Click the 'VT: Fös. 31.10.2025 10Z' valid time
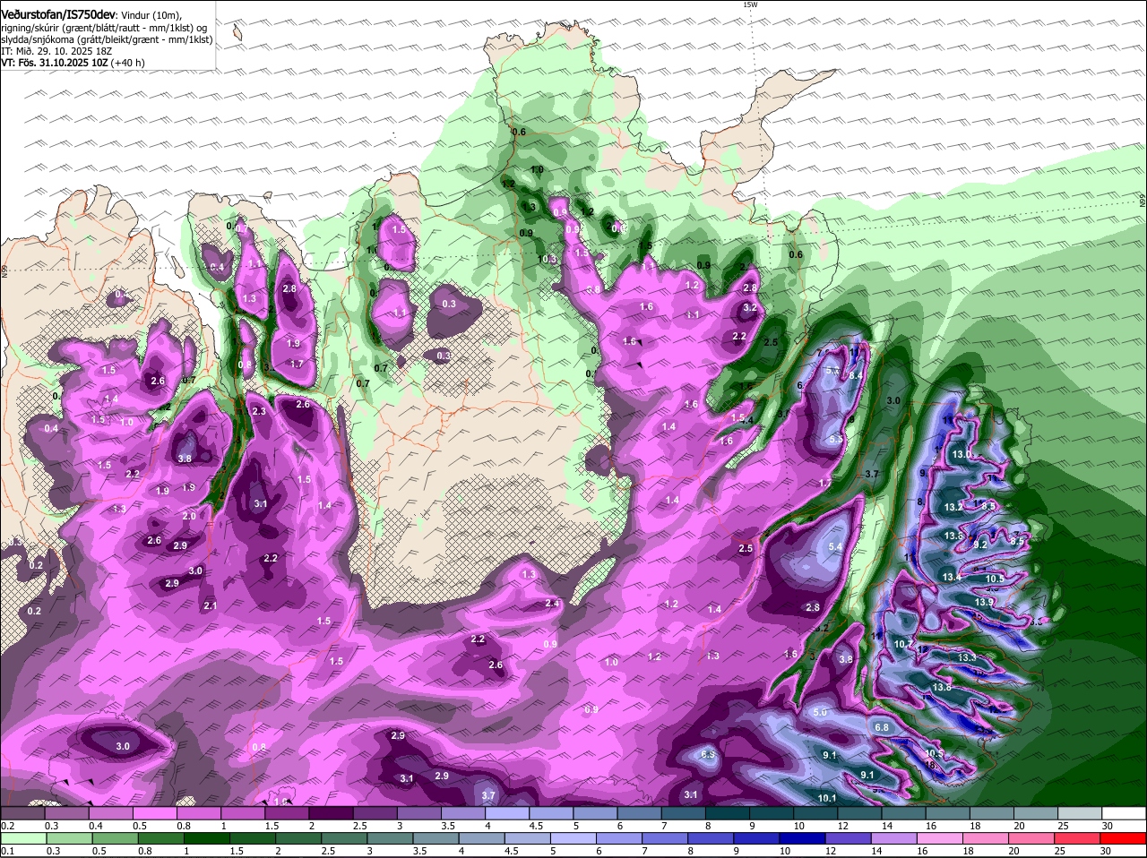The height and width of the screenshot is (858, 1147). [55, 63]
